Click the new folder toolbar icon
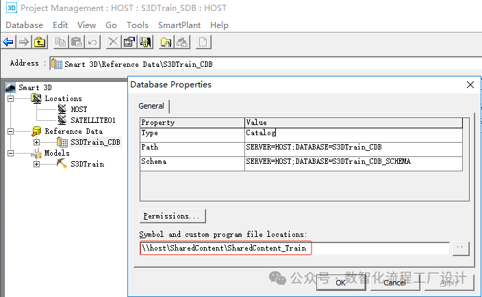Image resolution: width=482 pixels, height=297 pixels. click(166, 42)
